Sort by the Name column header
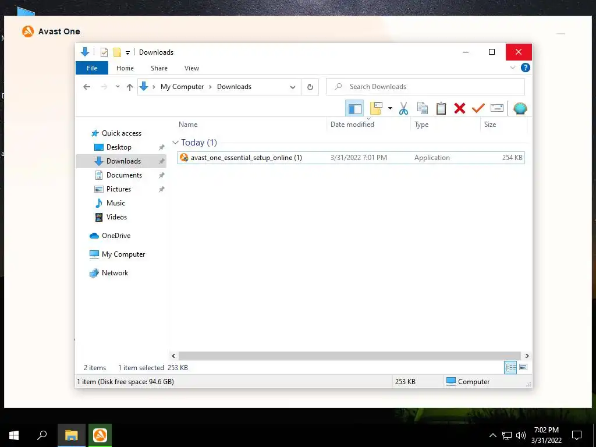This screenshot has width=596, height=447. coord(188,125)
